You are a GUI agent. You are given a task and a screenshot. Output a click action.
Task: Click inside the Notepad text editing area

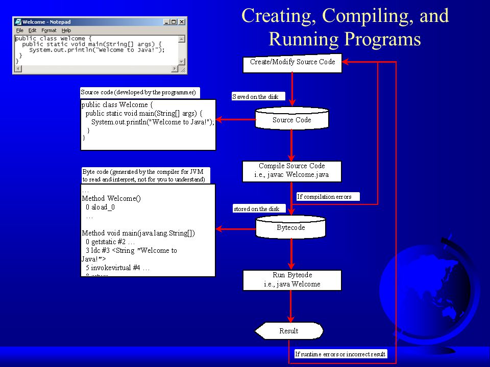point(96,50)
